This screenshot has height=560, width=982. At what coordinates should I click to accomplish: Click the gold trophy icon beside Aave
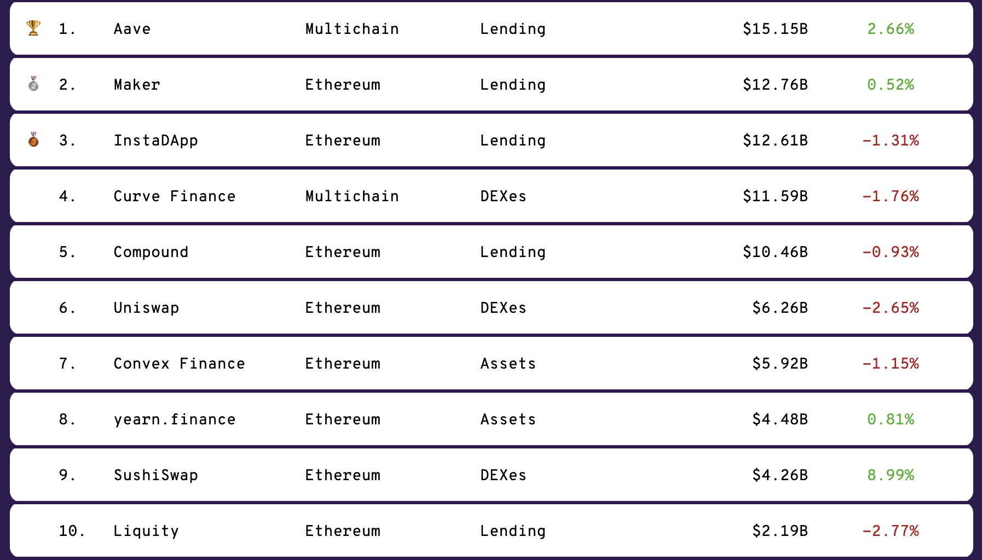33,28
